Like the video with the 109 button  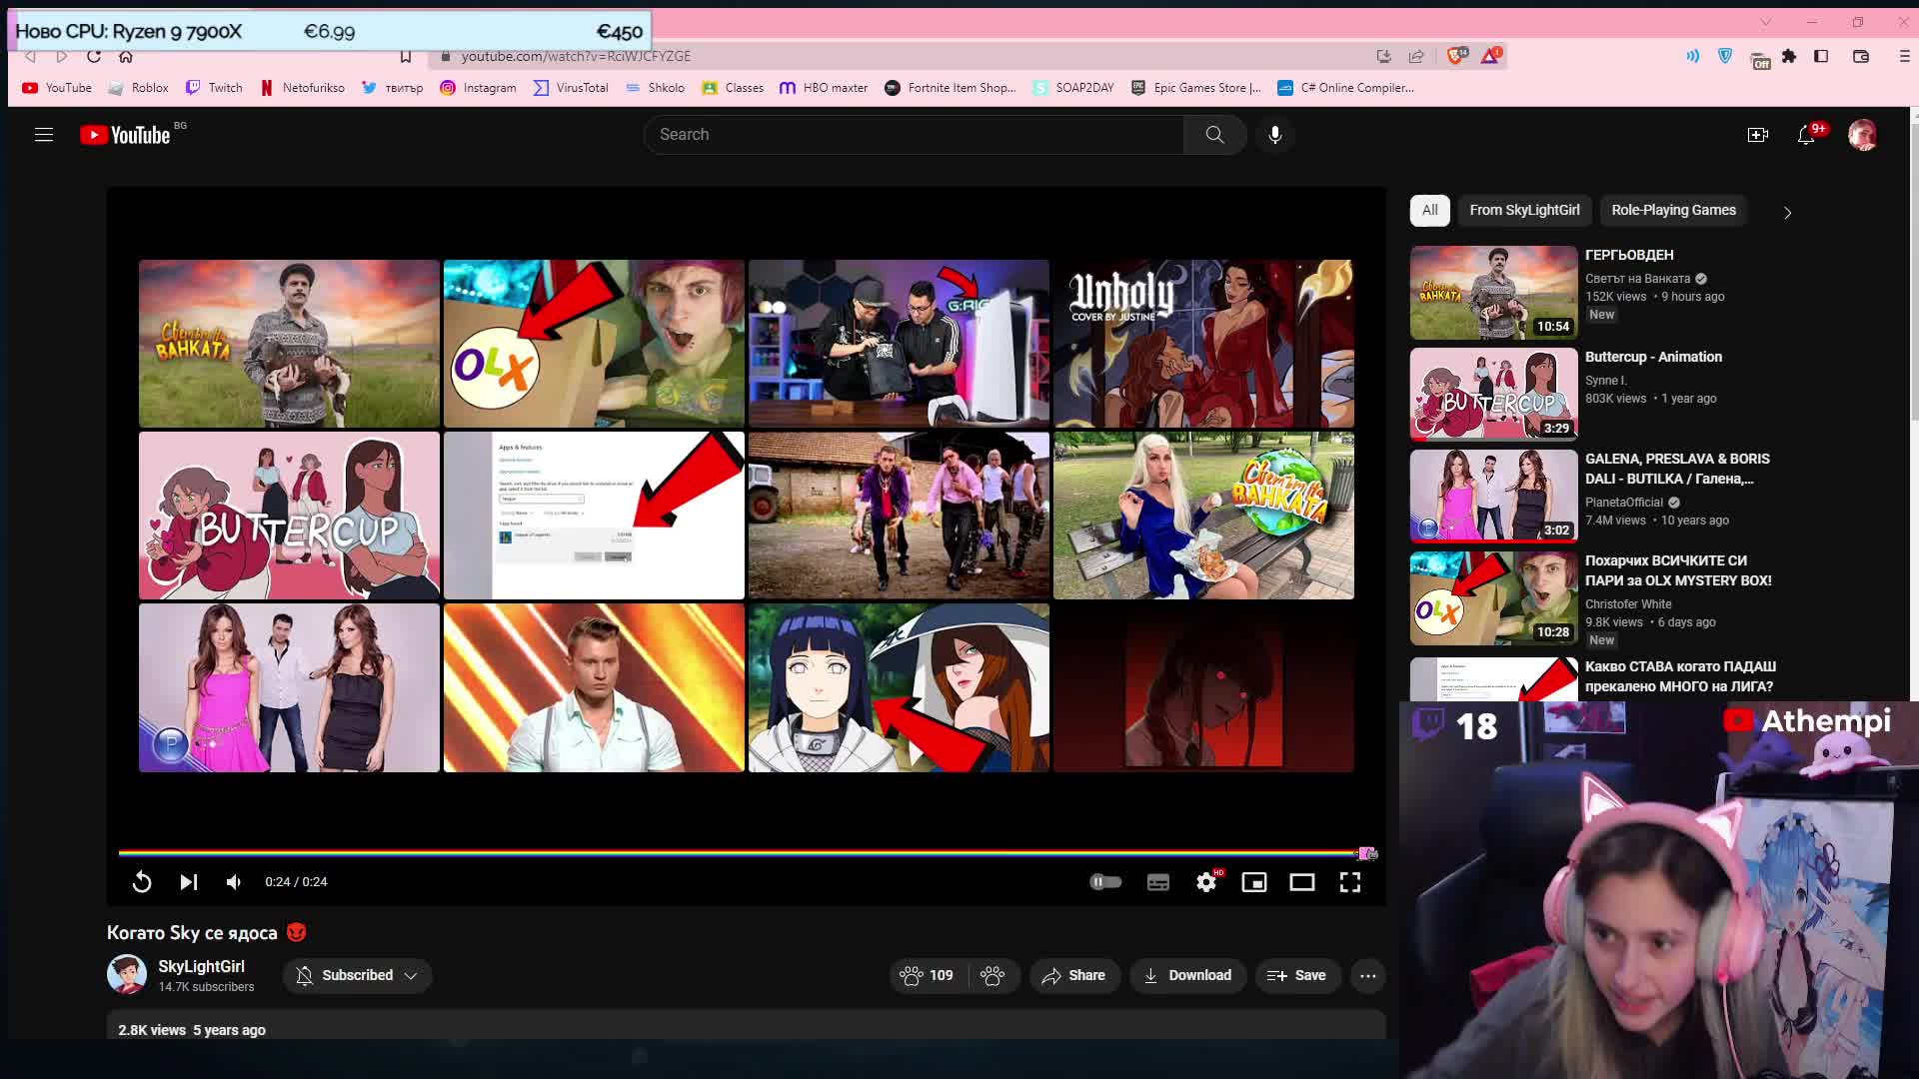pos(928,975)
